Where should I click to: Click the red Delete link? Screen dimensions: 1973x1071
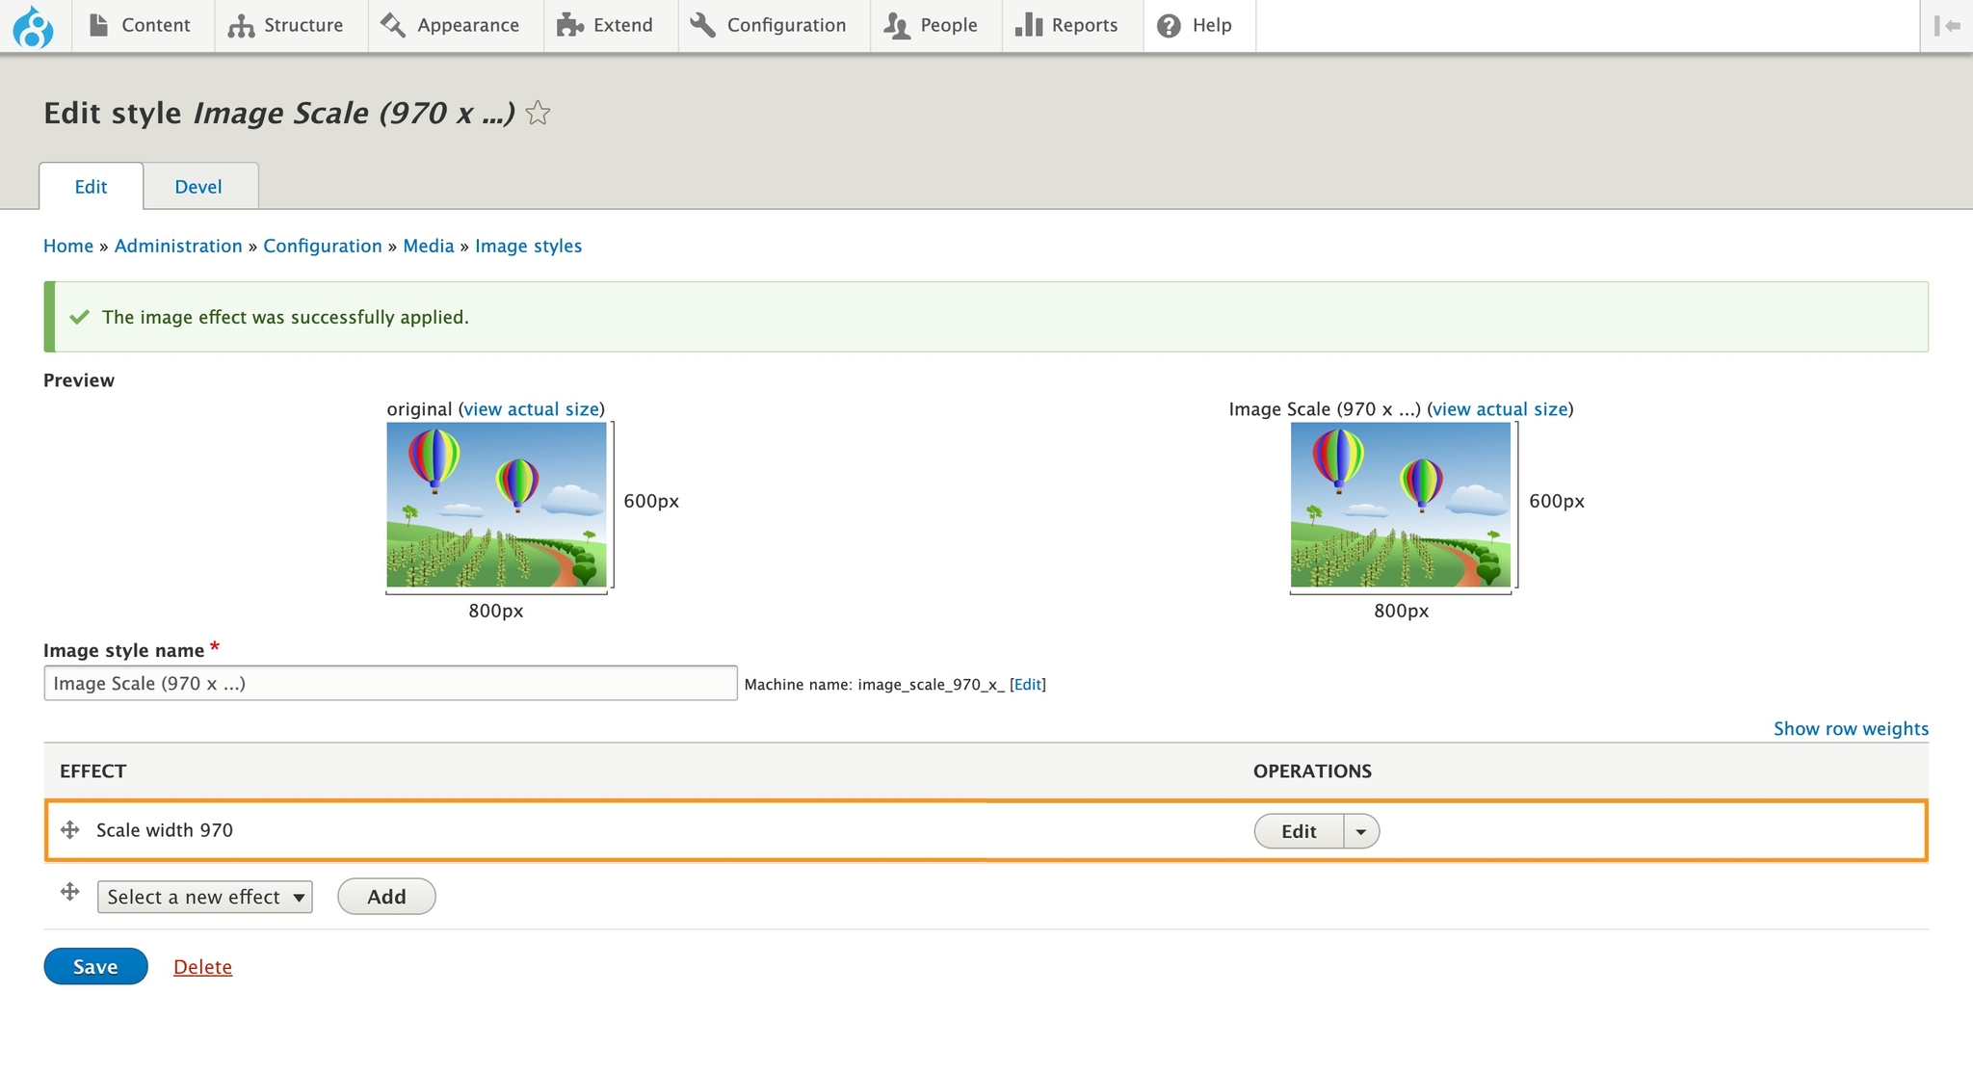point(202,967)
